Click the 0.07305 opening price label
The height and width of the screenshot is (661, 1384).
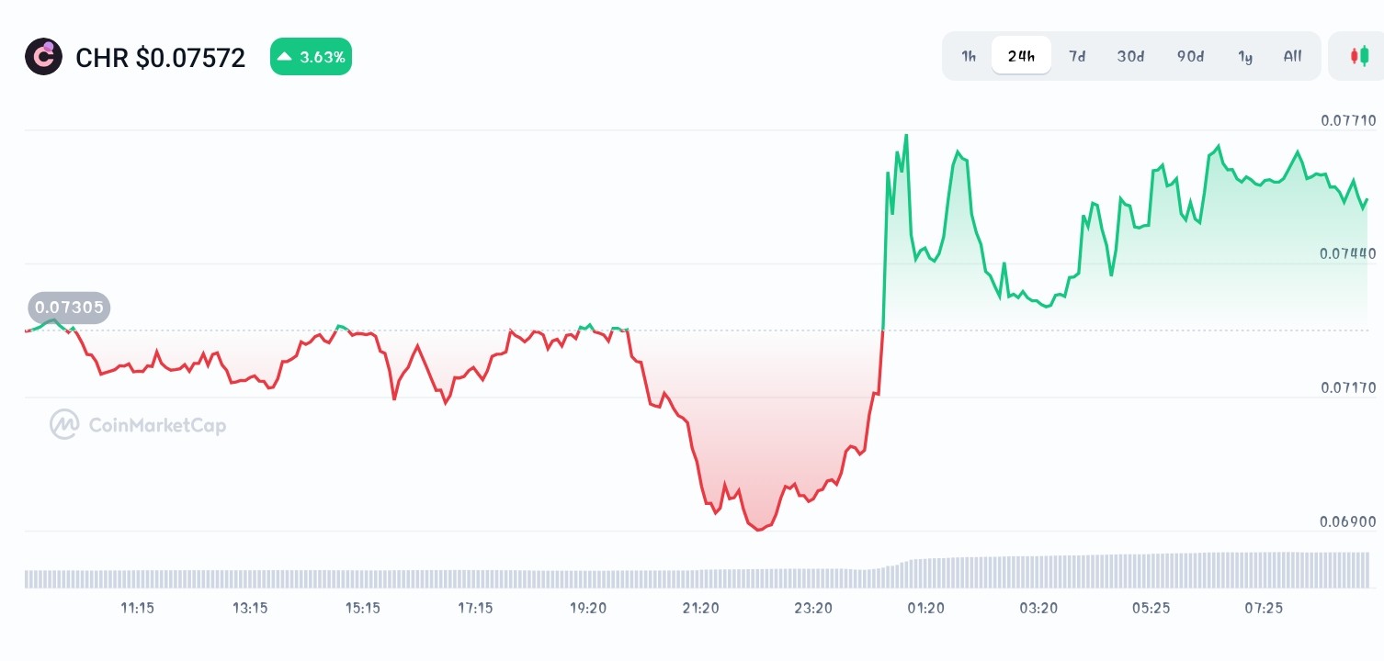click(x=69, y=308)
